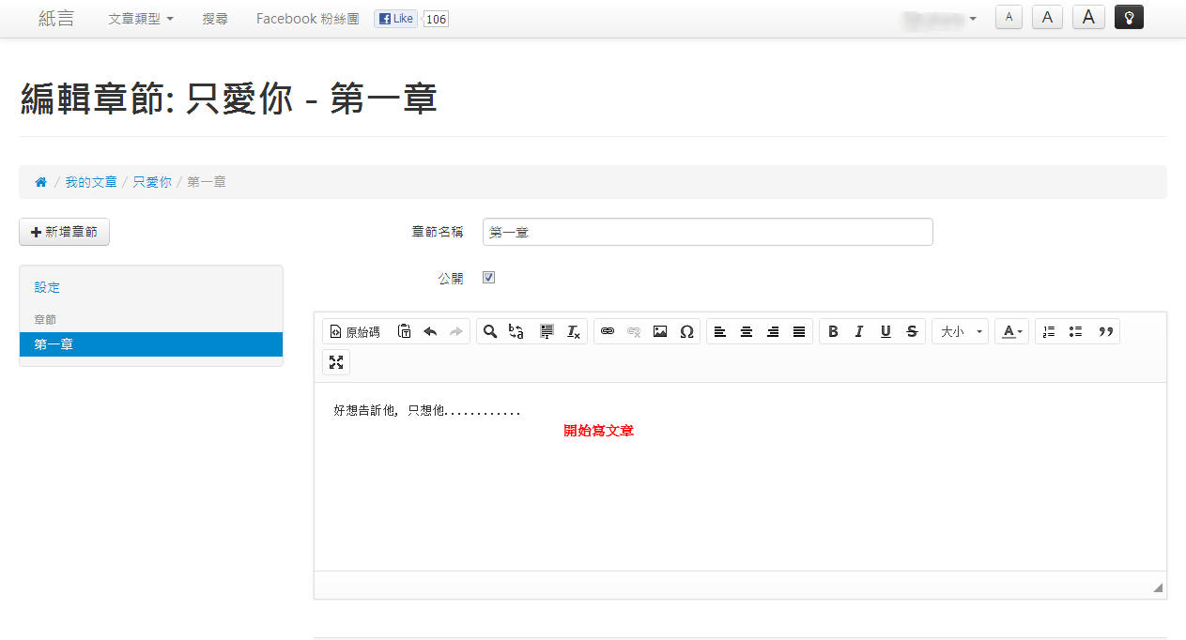Click the undo arrow in the editor

tap(430, 331)
